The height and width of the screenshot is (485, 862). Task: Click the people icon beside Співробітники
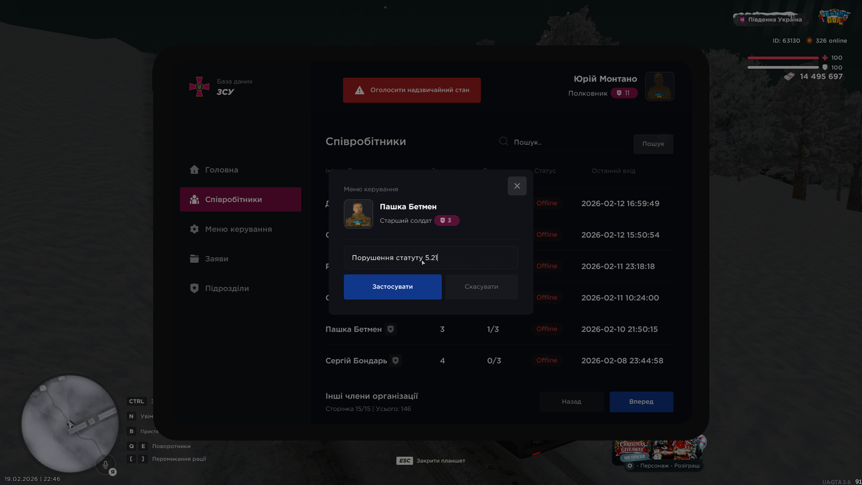click(x=195, y=199)
